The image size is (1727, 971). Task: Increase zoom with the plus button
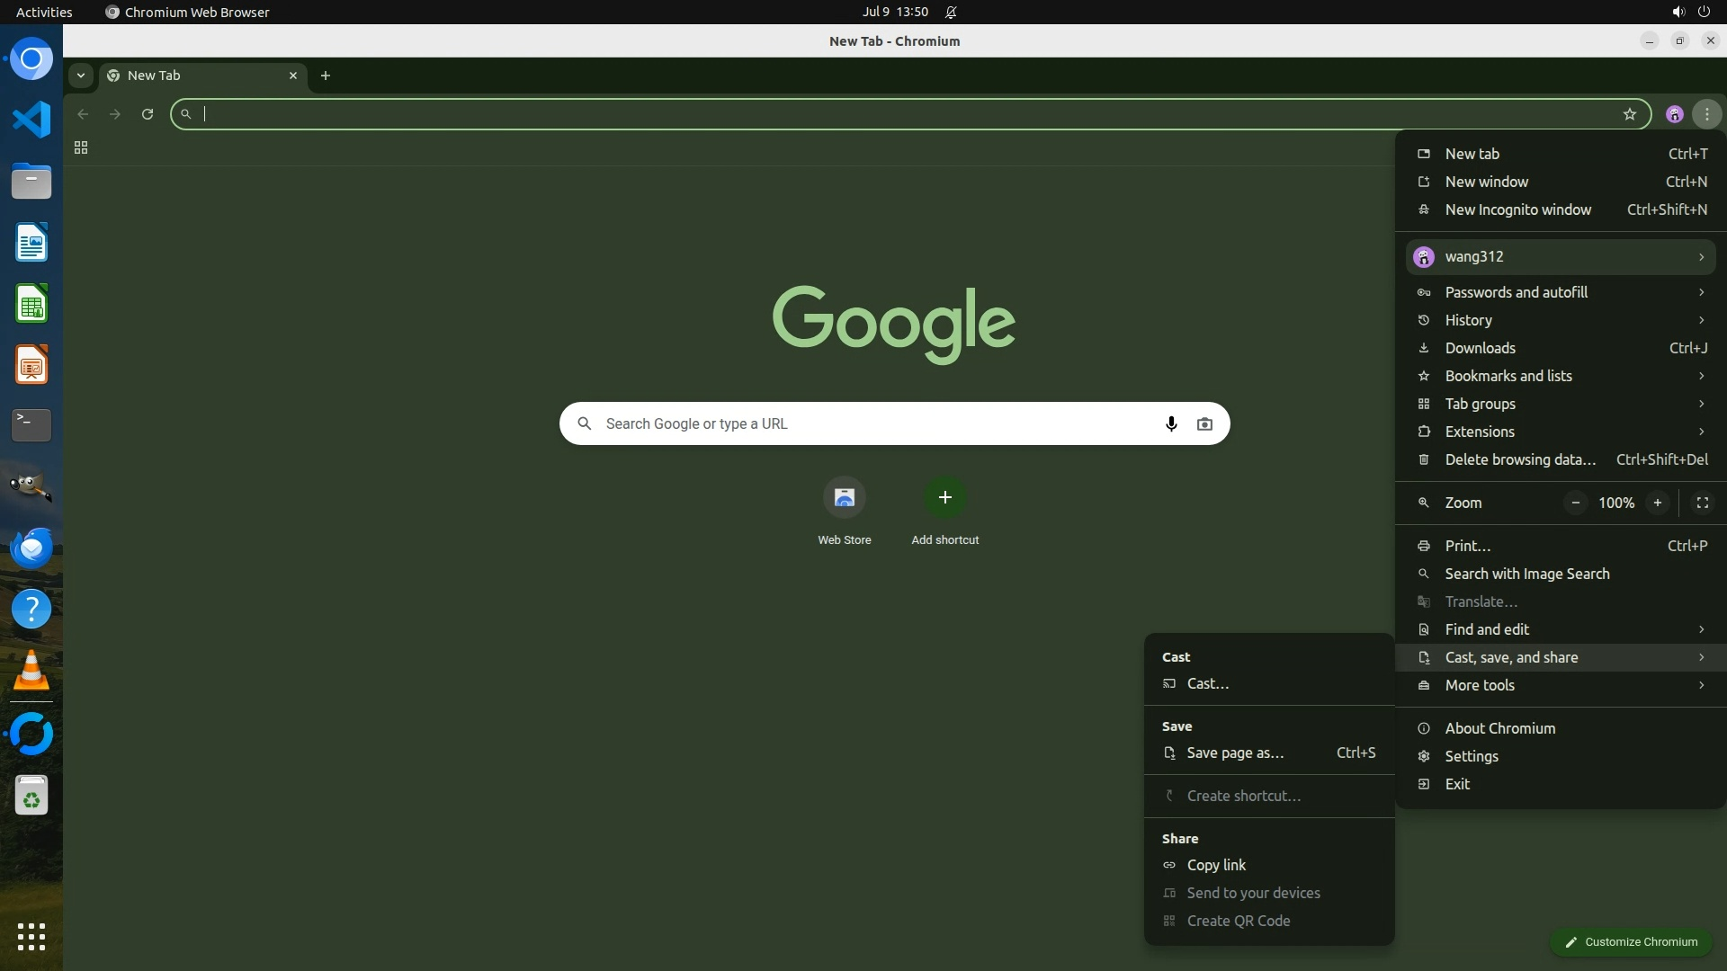1657,503
